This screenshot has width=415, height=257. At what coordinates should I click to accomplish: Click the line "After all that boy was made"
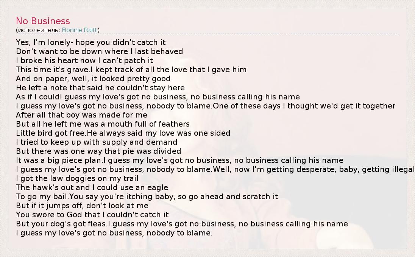[81, 115]
